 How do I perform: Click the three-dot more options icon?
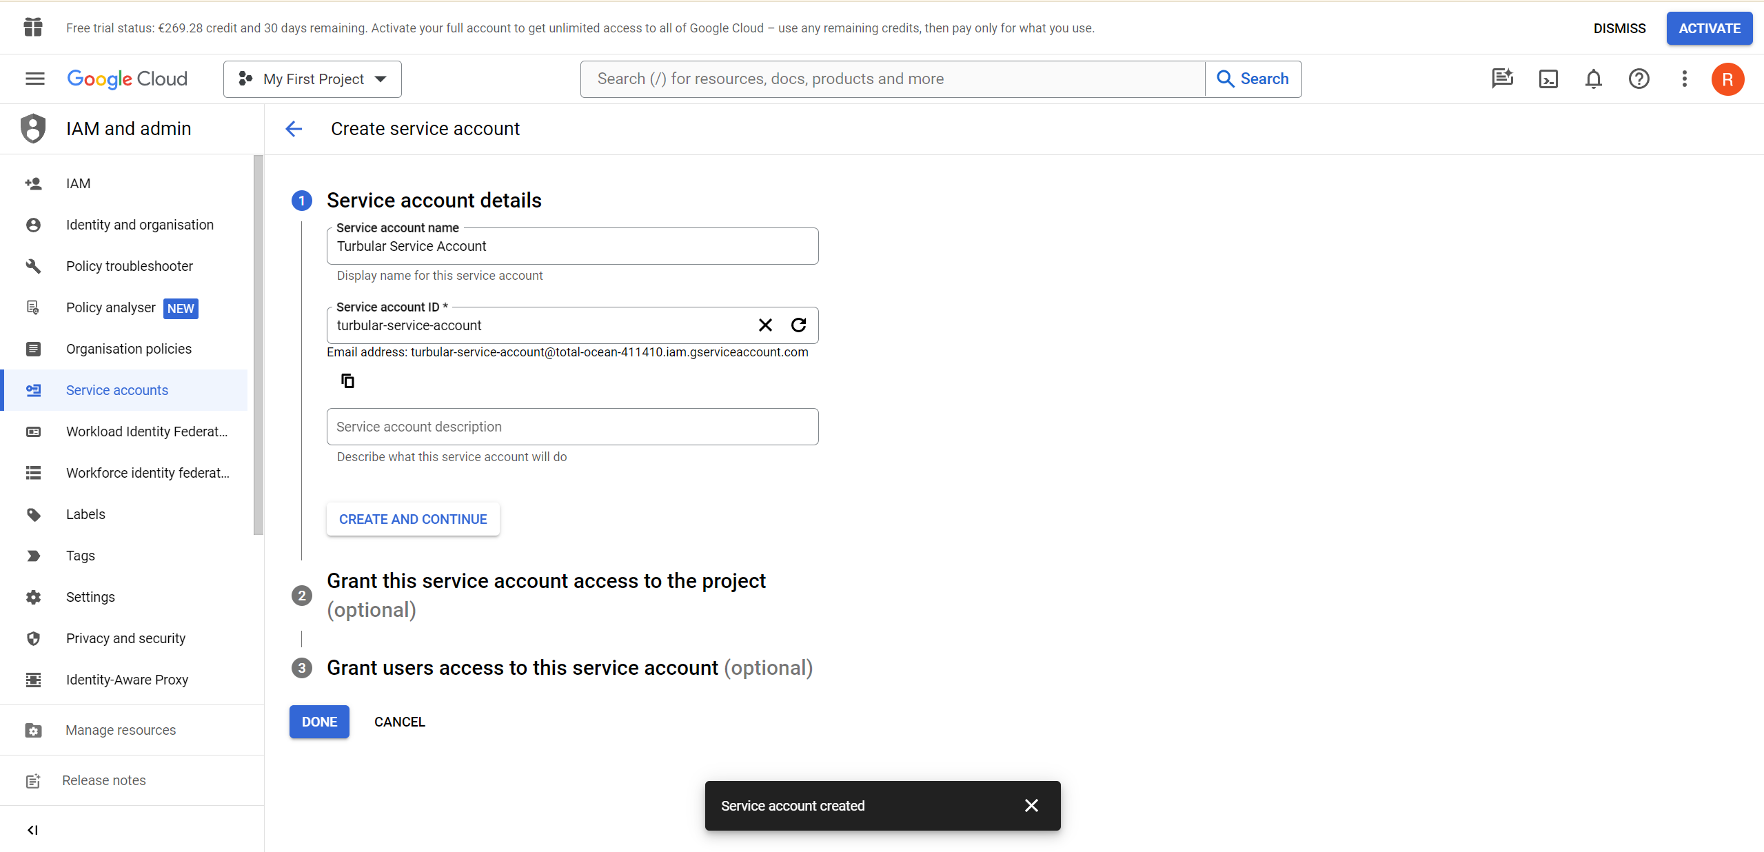pyautogui.click(x=1684, y=79)
